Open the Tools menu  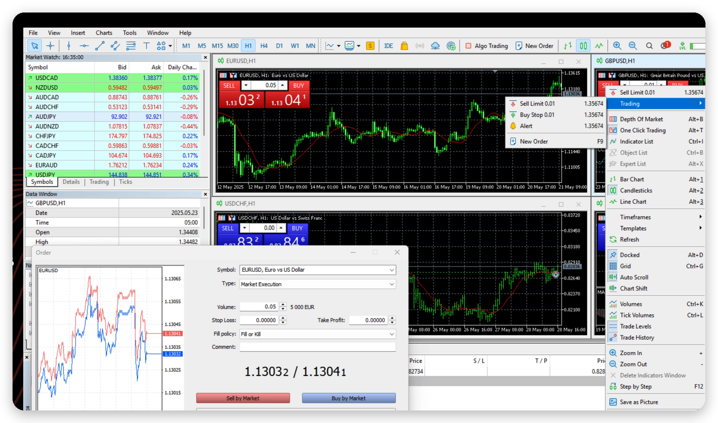[x=130, y=33]
